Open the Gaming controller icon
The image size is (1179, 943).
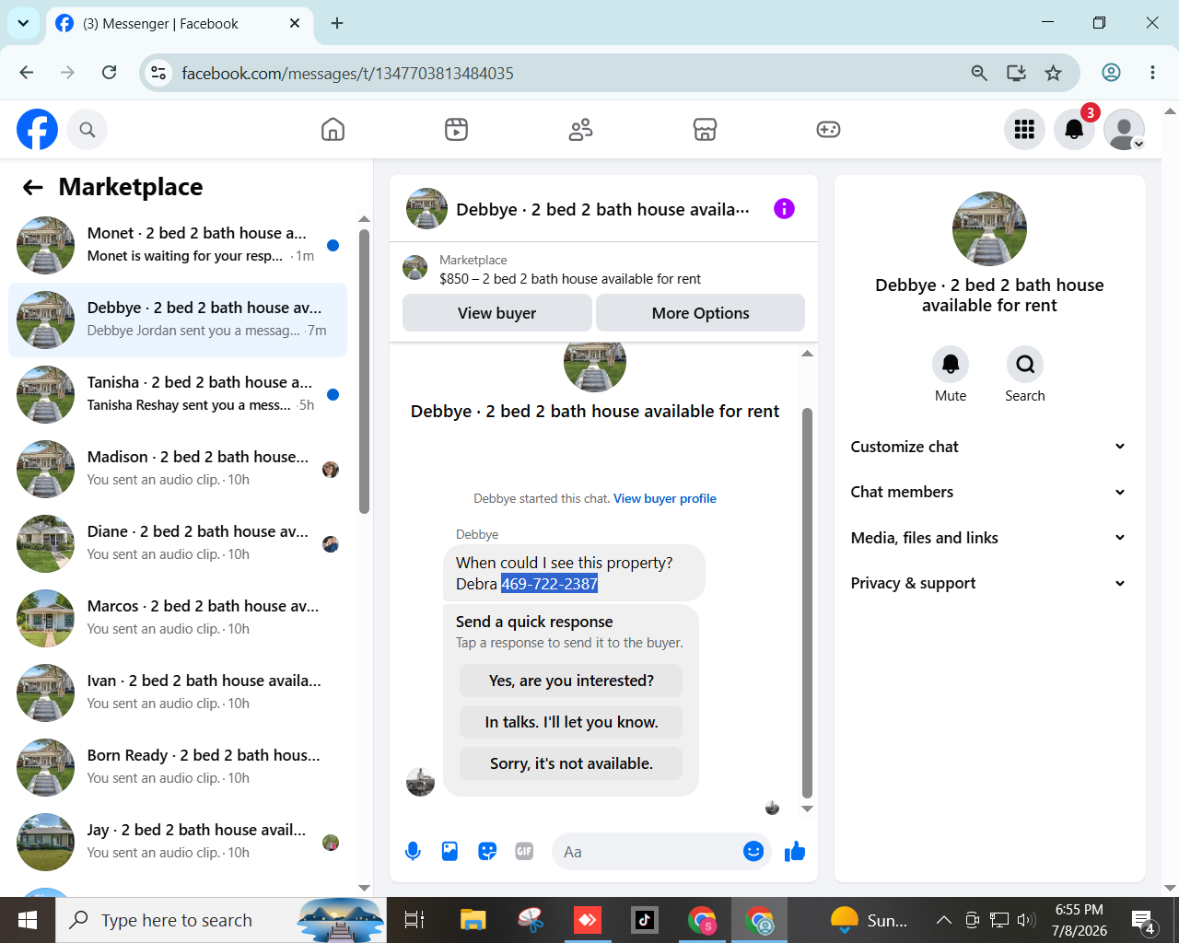pos(828,130)
